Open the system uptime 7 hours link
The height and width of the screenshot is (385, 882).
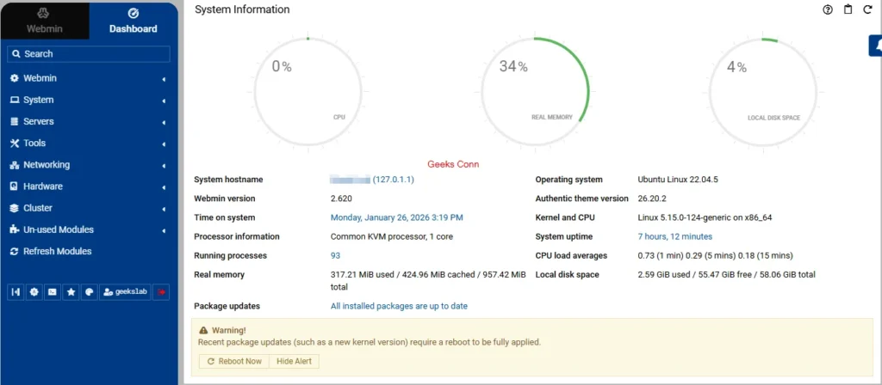pos(675,236)
